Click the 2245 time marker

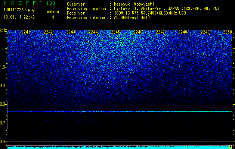tap(115, 32)
